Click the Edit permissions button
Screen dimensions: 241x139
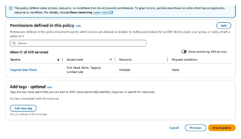pyautogui.click(x=224, y=26)
